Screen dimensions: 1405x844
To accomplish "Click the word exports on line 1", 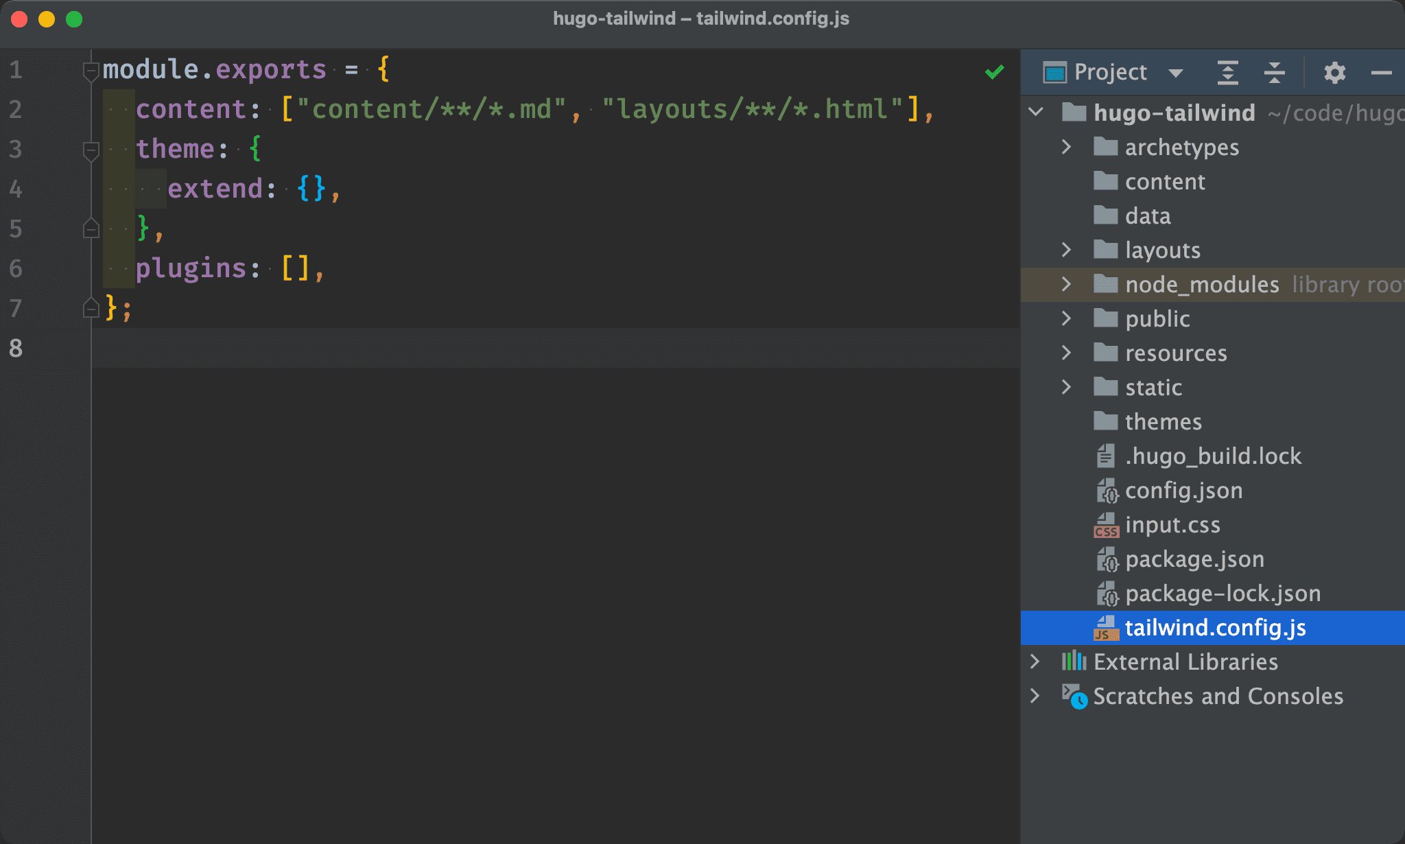I will pyautogui.click(x=271, y=69).
